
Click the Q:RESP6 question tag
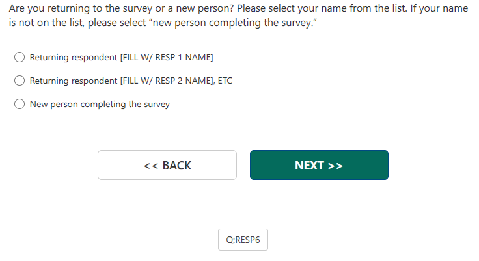click(243, 240)
